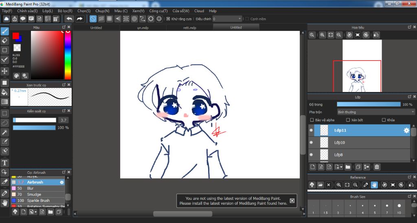Screen dimensions: 417x223
Task: Choose brush size 10 preset
Action: (x=399, y=208)
